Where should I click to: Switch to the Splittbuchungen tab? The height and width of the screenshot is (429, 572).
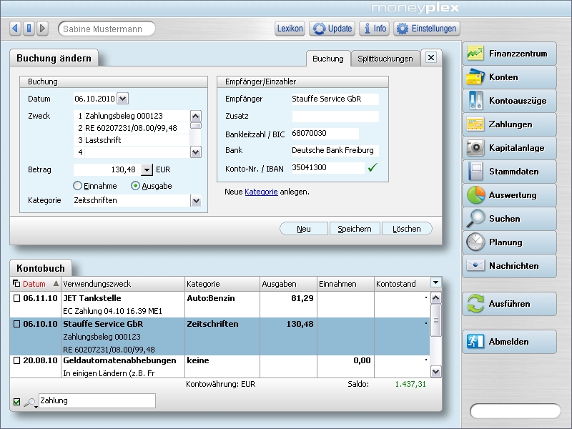pos(385,59)
